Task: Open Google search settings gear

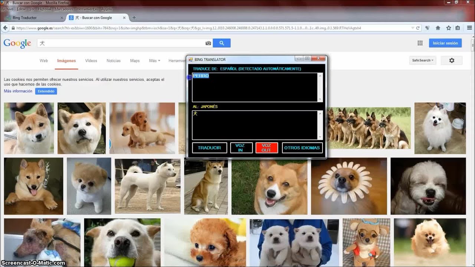Action: coord(452,60)
